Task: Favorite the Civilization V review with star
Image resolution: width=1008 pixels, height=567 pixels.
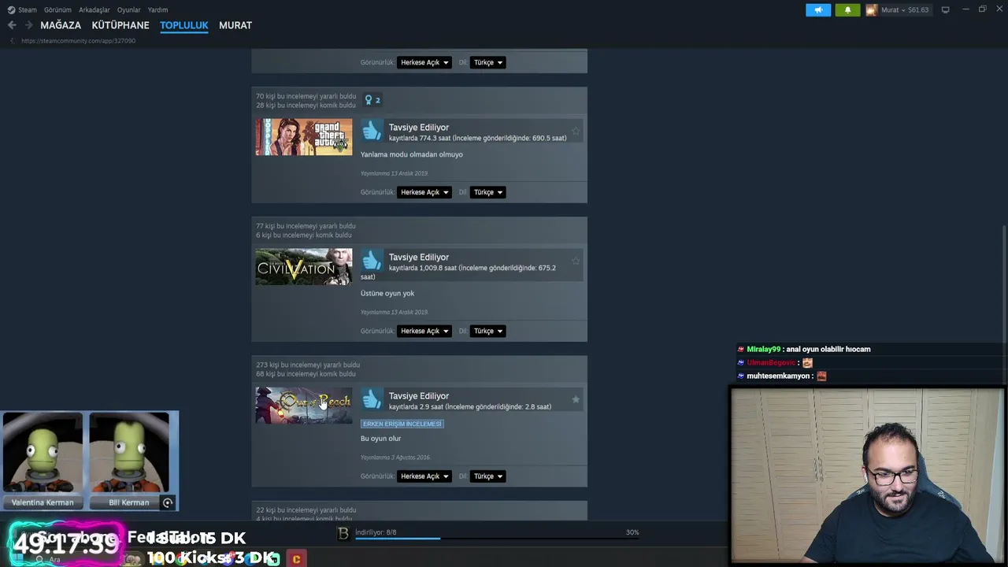Action: click(576, 261)
